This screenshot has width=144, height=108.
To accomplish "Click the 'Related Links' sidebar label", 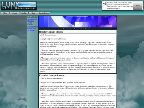I will 32,17.
